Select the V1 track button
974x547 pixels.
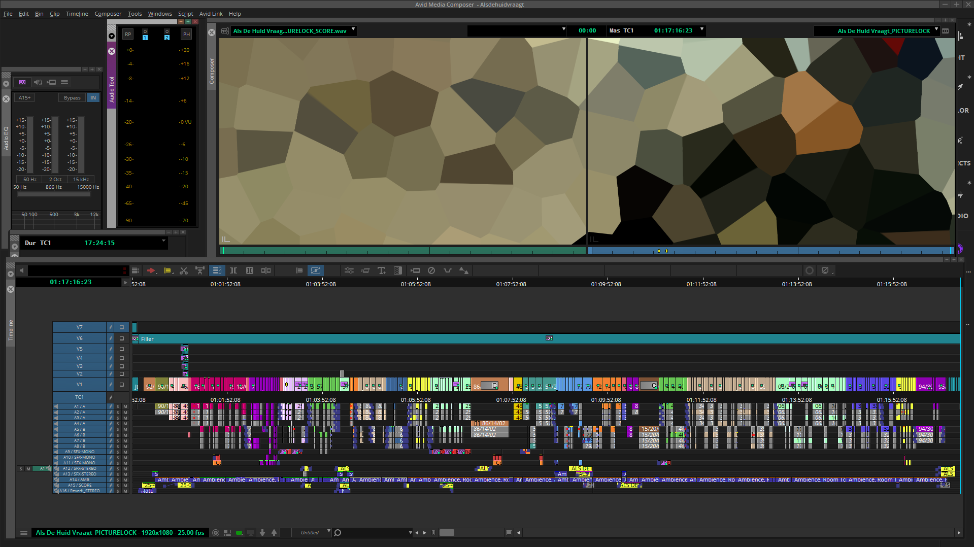(x=80, y=385)
